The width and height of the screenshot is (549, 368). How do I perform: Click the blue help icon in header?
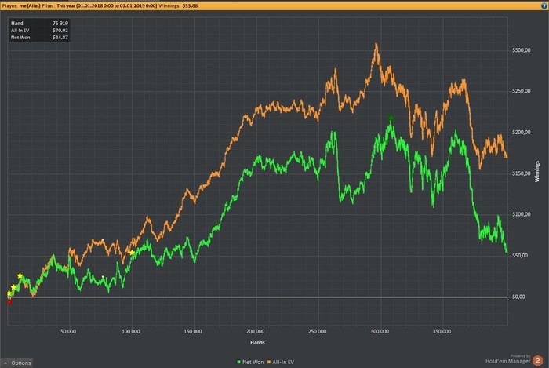544,5
